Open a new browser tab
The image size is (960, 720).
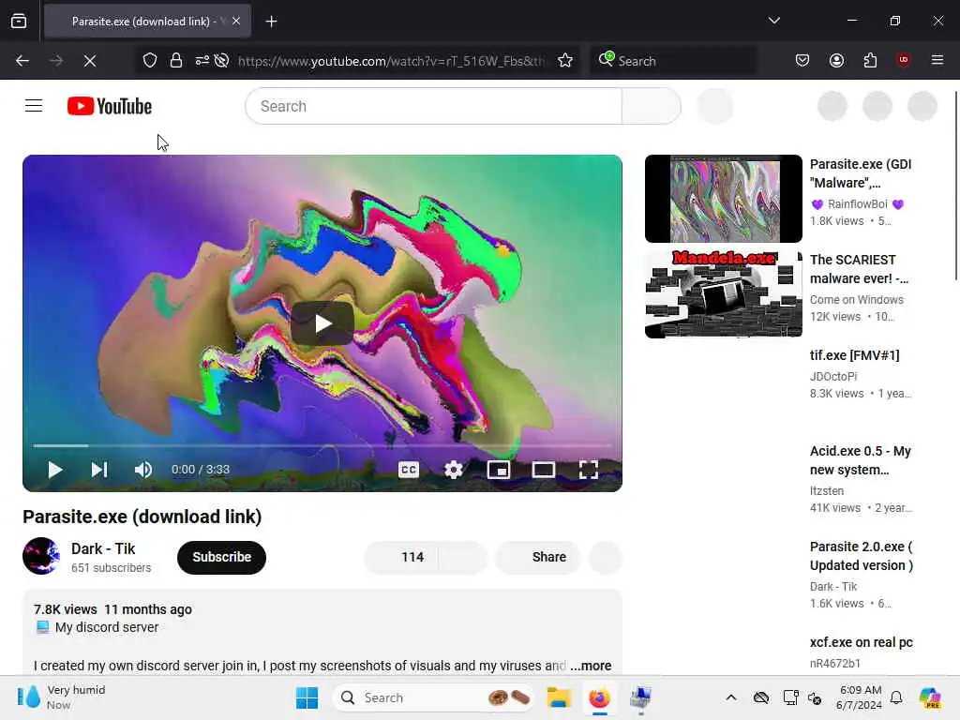click(x=271, y=22)
